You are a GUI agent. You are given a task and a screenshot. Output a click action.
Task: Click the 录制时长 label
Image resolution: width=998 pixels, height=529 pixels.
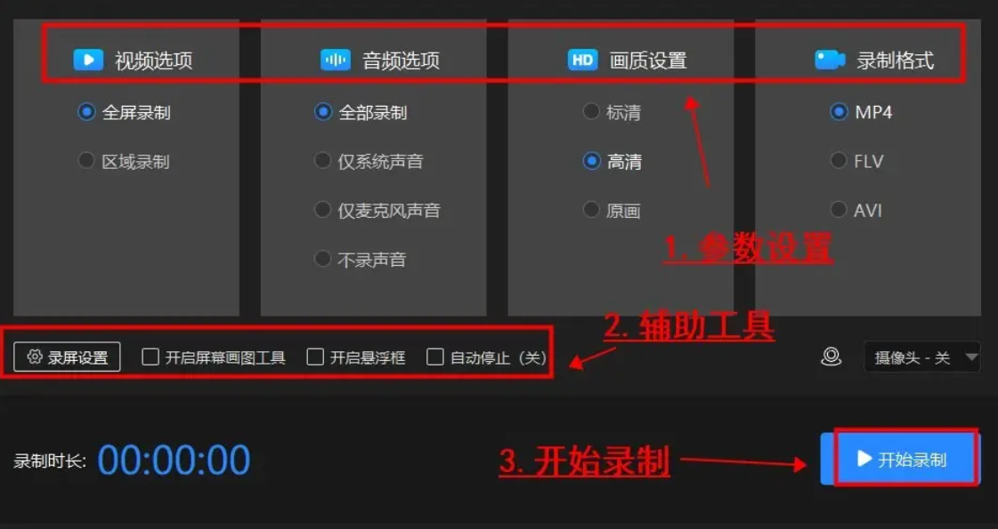coord(50,461)
